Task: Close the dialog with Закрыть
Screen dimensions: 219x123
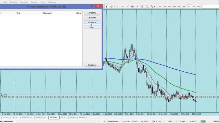Action: [x=92, y=65]
